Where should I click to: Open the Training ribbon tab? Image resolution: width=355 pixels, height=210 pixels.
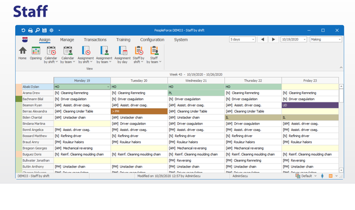(x=123, y=40)
